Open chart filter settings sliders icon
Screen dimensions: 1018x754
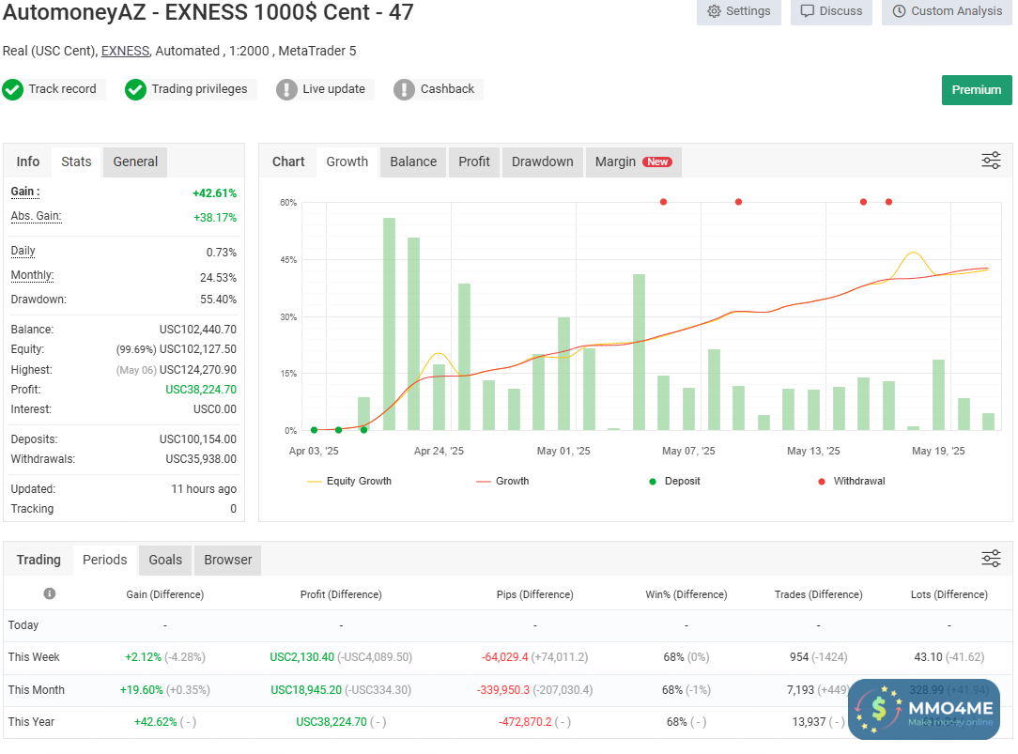pos(991,161)
